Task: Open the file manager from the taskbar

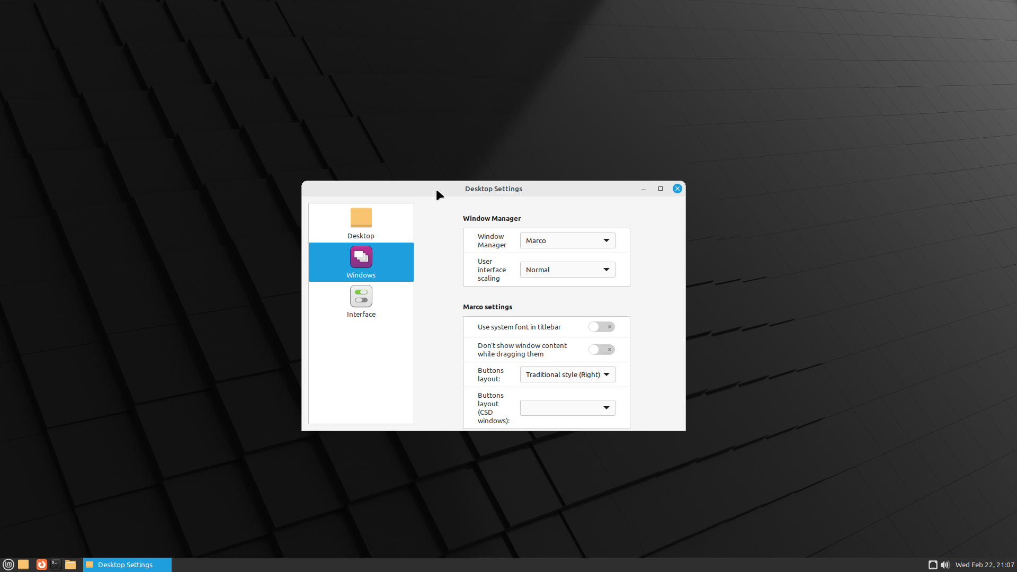Action: 70,565
